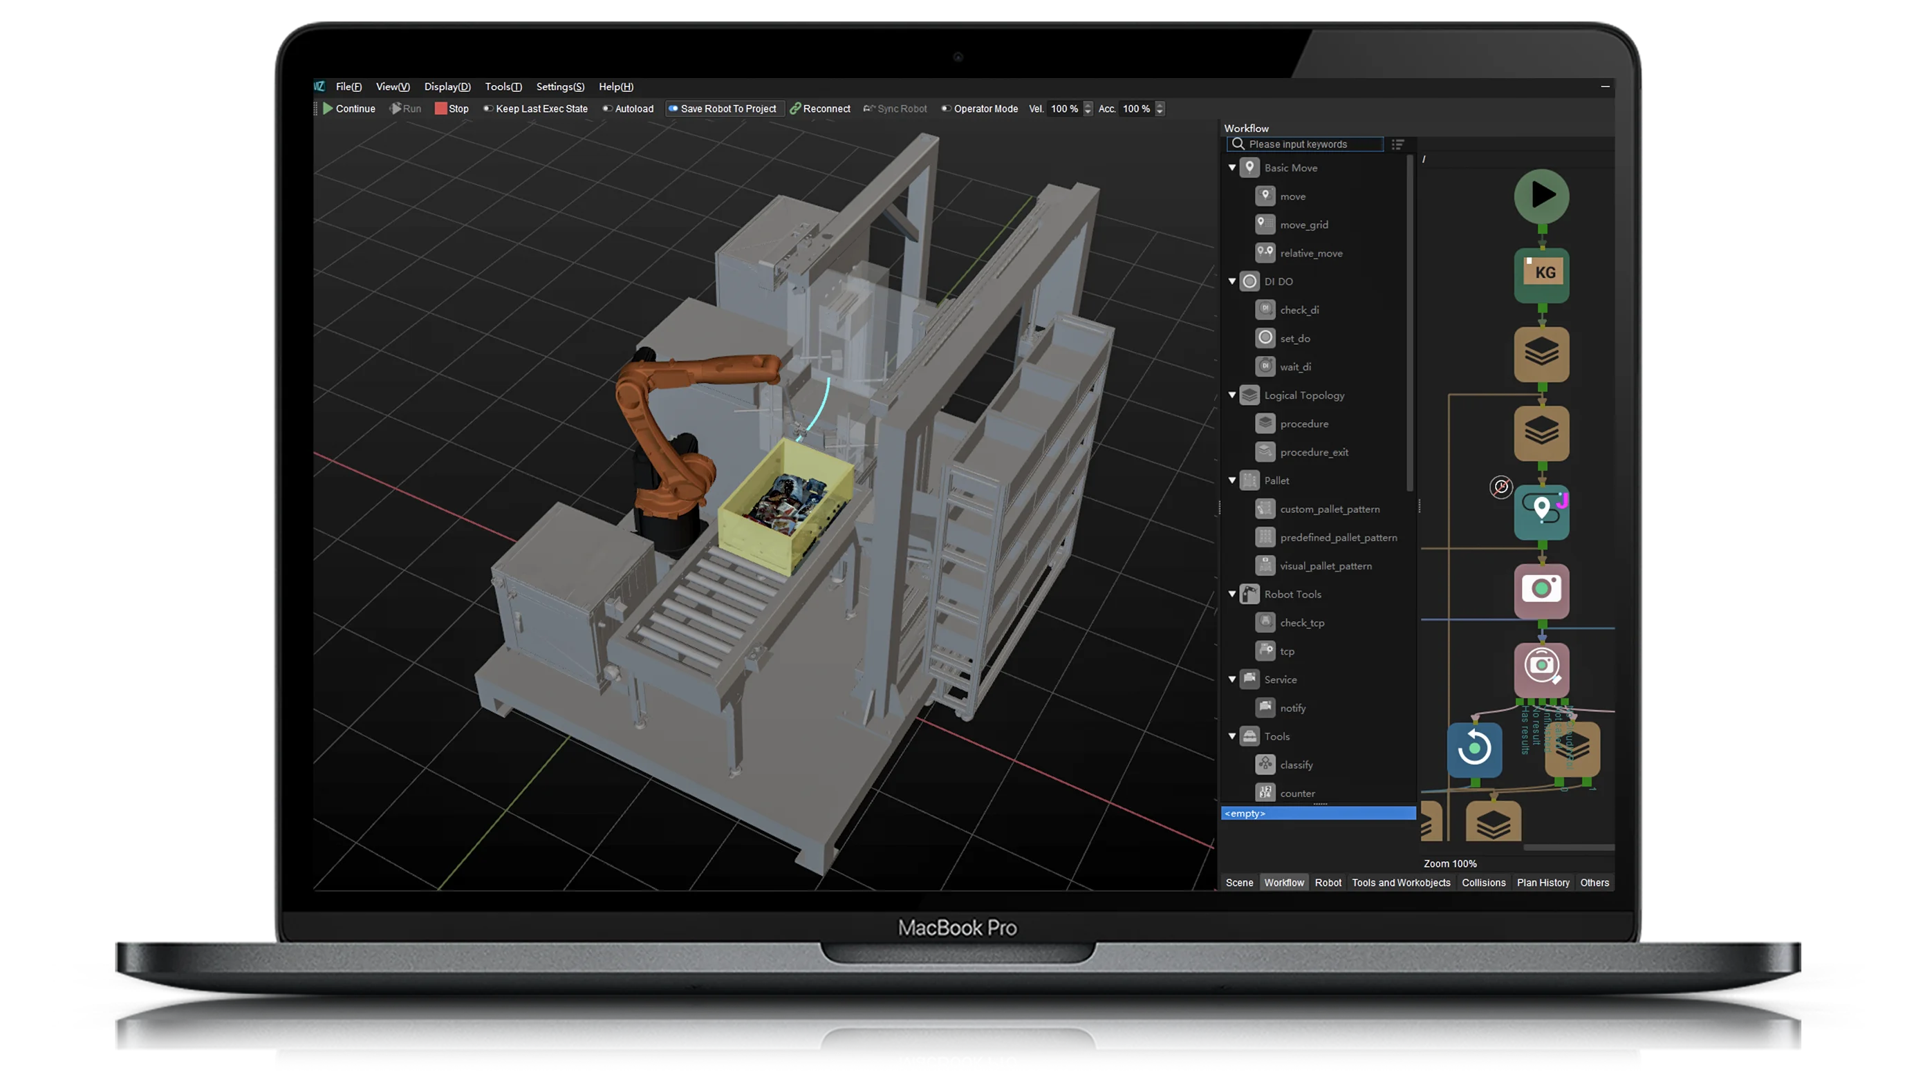The height and width of the screenshot is (1077, 1916).
Task: Select the relative_move step icon
Action: [1265, 253]
